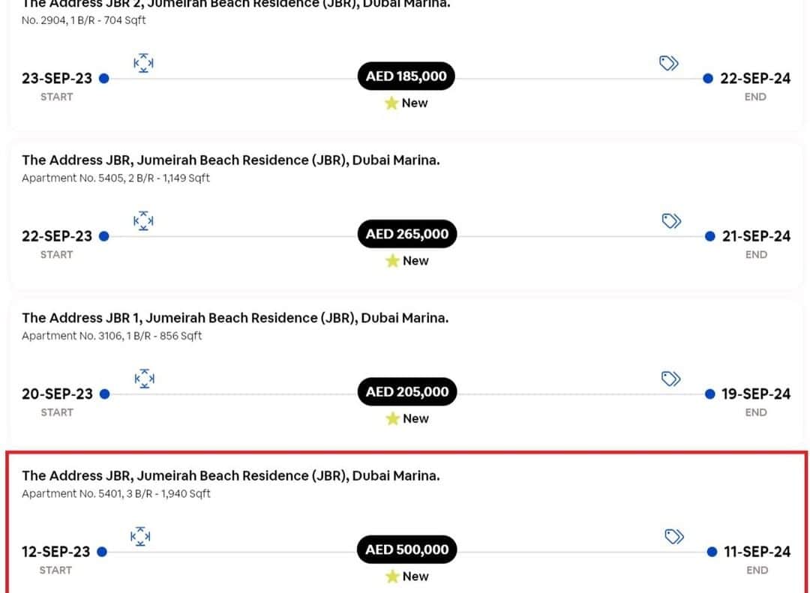Click the AED 185,000 price badge

(x=406, y=76)
